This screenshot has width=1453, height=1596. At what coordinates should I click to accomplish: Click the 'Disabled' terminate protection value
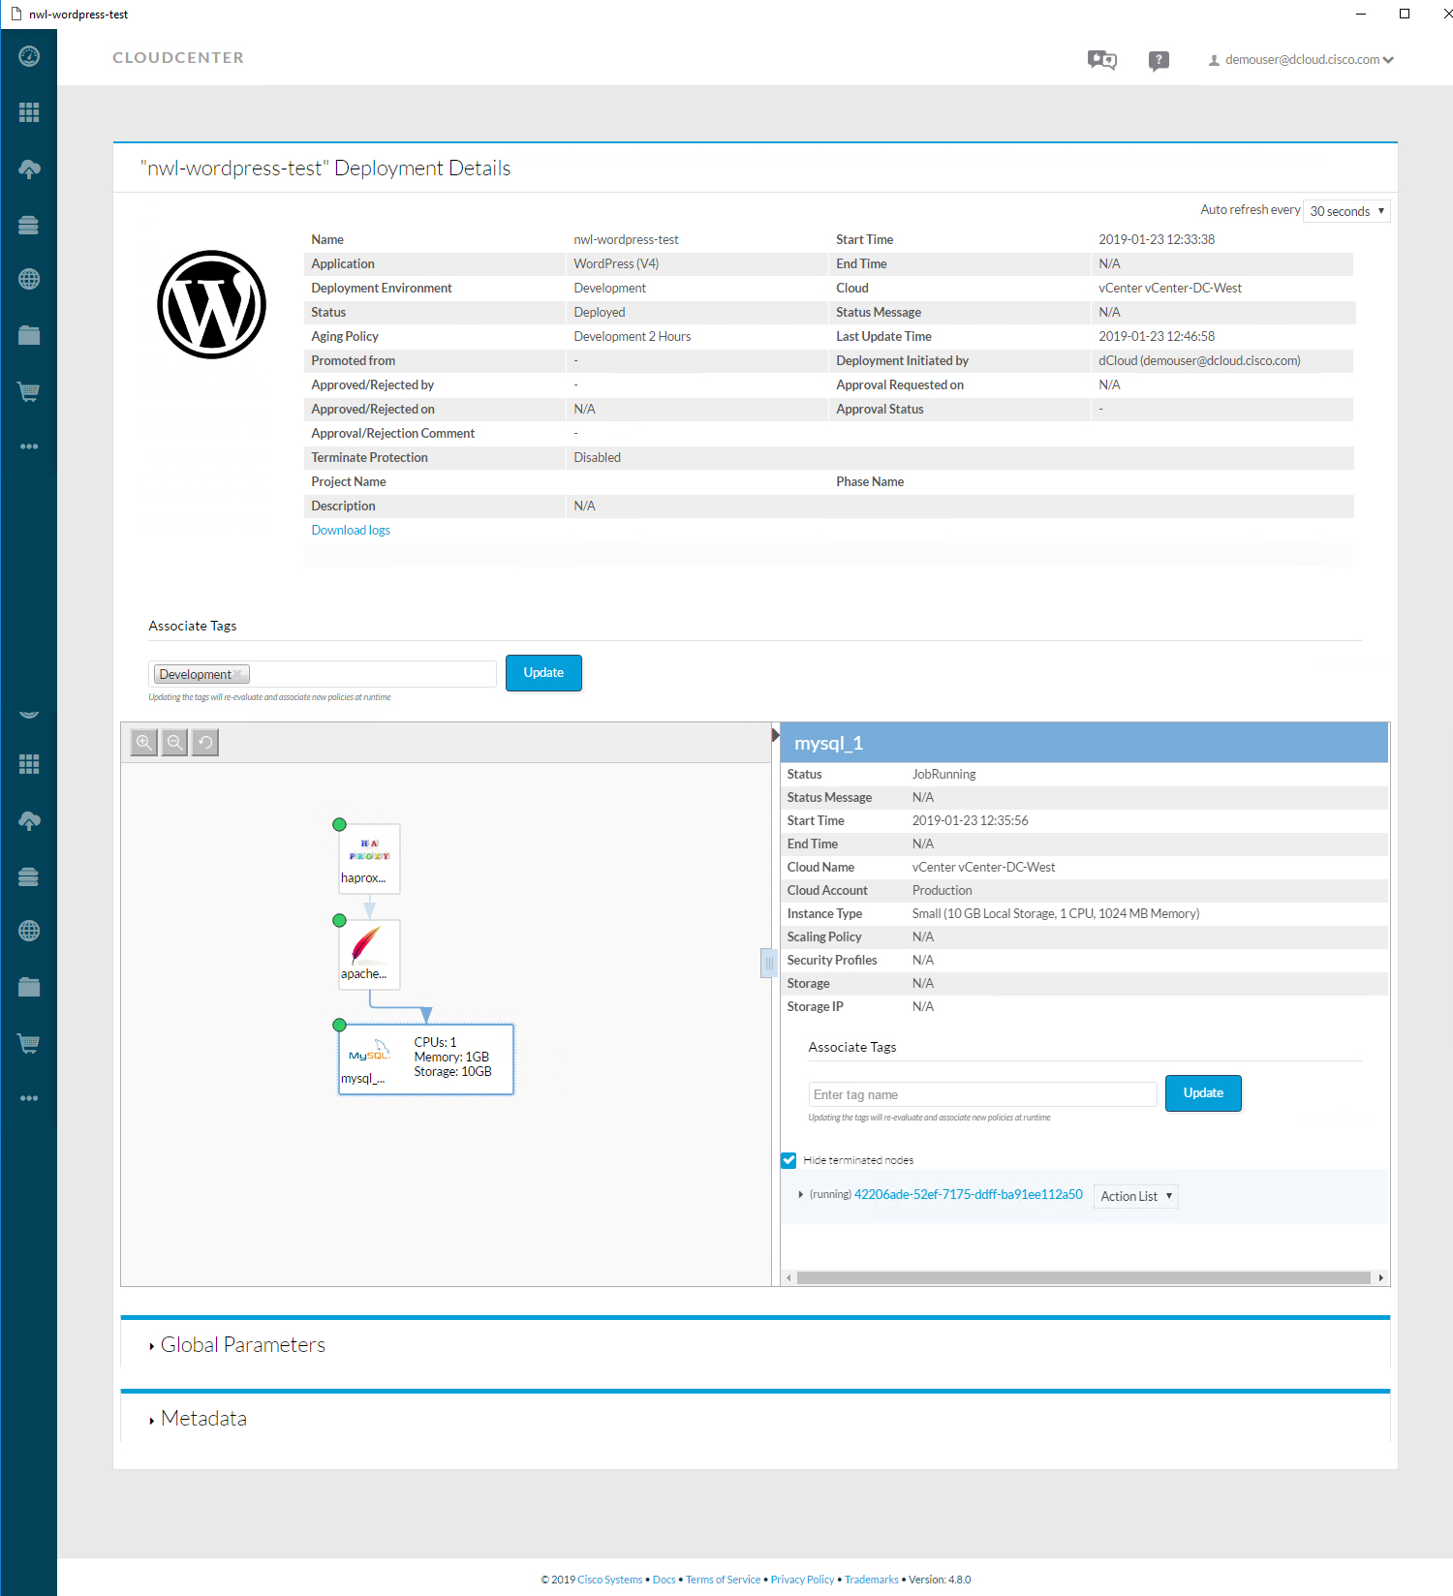point(597,457)
